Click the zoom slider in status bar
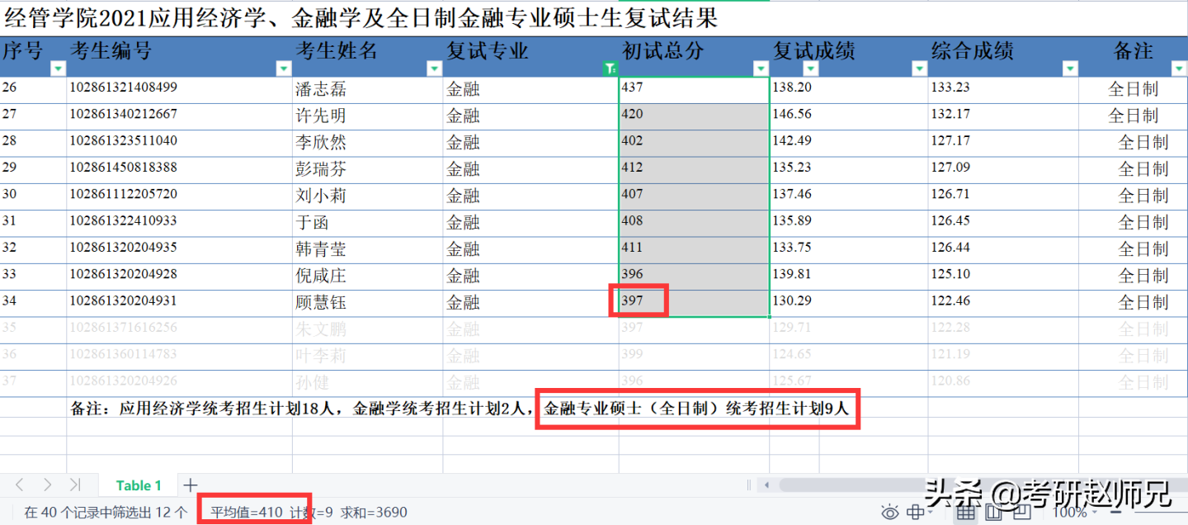 pos(1155,510)
